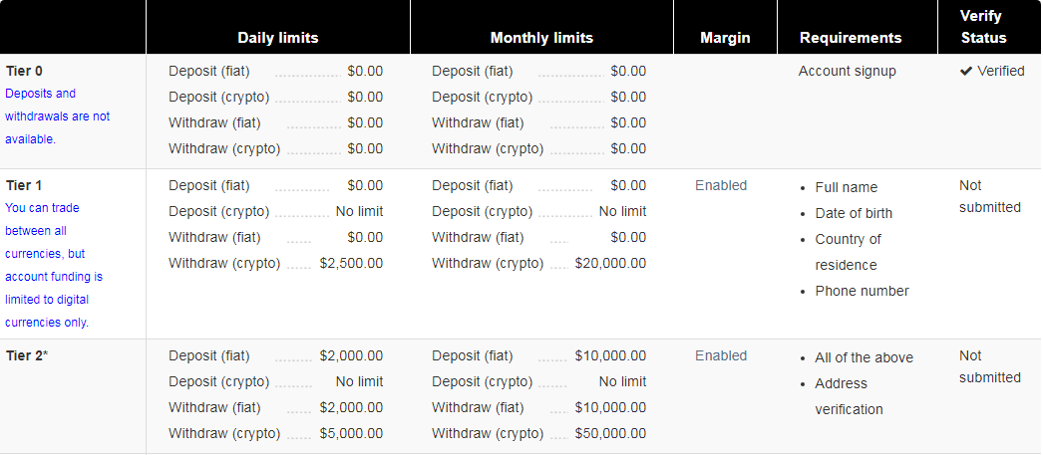Click the Tier 1 Enabled margin text
The image size is (1043, 455).
coord(721,185)
